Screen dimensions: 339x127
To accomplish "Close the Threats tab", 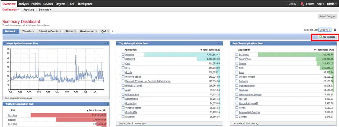I will (34, 31).
